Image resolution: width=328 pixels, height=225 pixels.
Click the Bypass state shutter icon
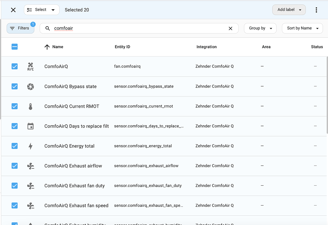point(30,86)
